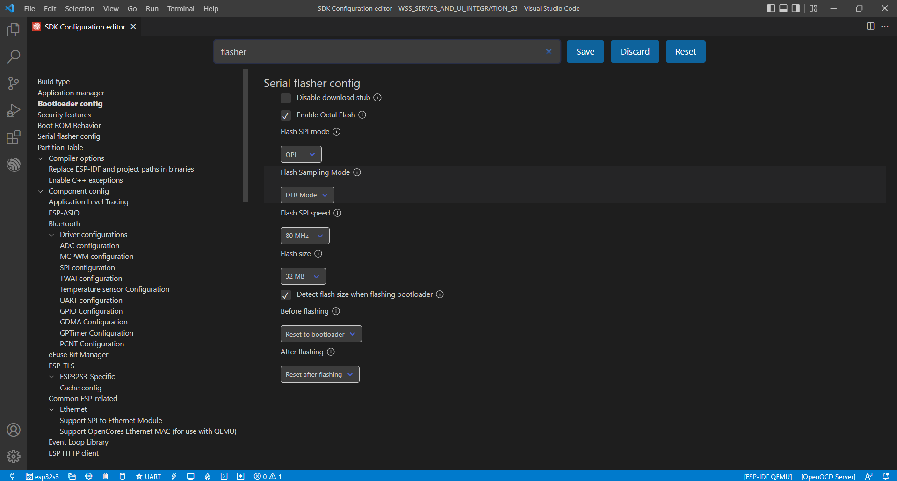Uncheck Enable Octal Flash
897x481 pixels.
click(286, 115)
